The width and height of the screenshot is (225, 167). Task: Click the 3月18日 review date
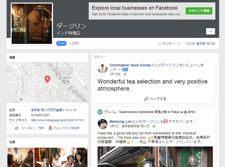click(115, 74)
